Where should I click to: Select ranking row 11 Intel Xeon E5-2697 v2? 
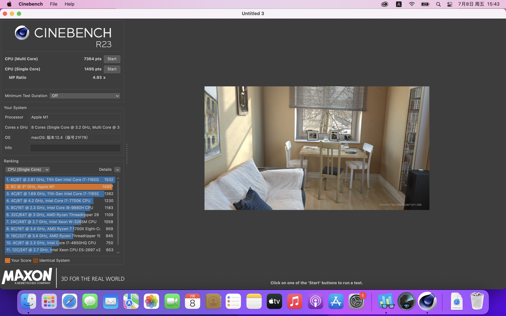point(60,250)
